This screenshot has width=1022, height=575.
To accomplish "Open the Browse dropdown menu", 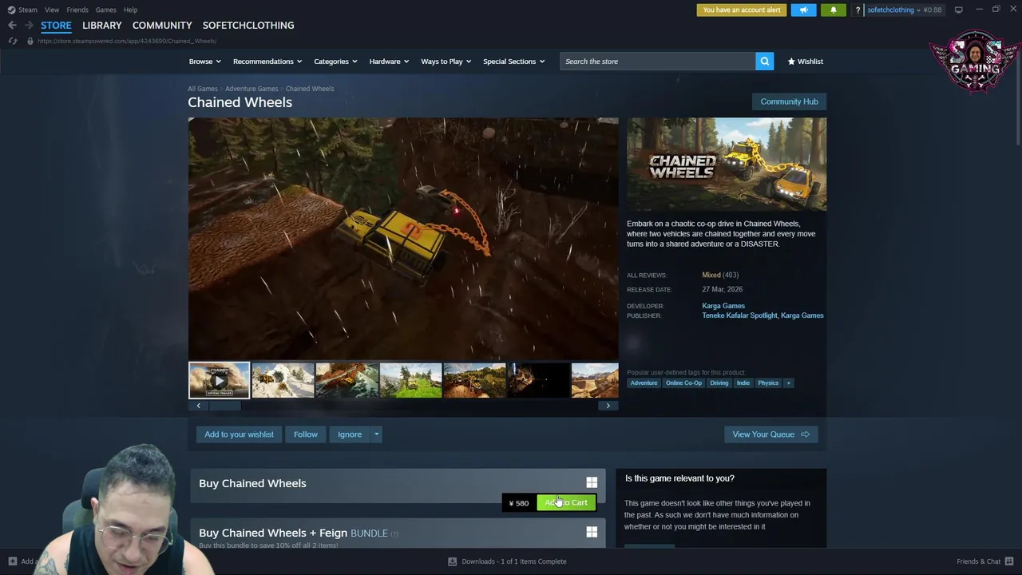I will [x=205, y=61].
